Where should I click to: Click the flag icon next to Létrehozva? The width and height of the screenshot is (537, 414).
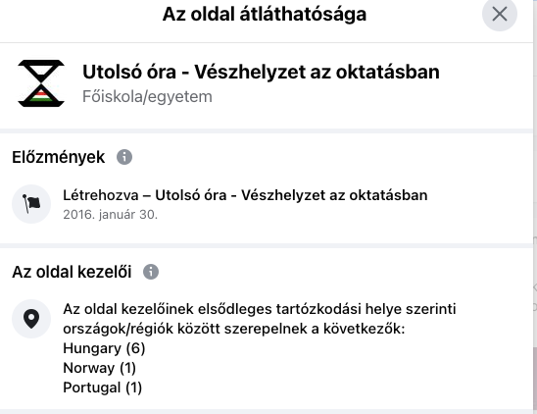31,204
